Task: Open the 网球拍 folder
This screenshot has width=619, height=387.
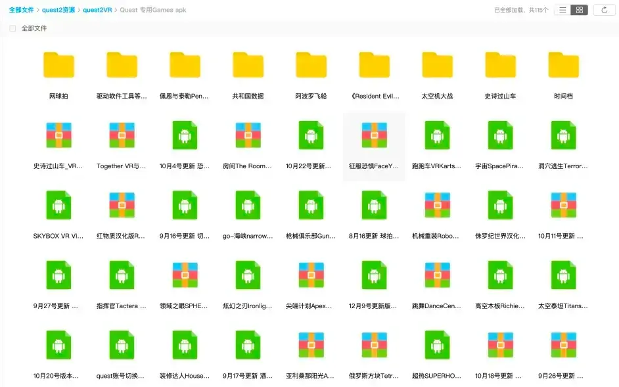Action: coord(58,66)
